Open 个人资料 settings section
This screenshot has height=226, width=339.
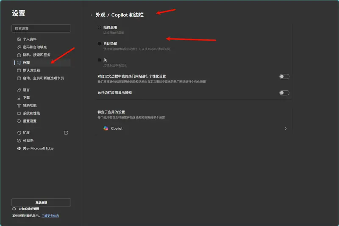tap(41, 39)
